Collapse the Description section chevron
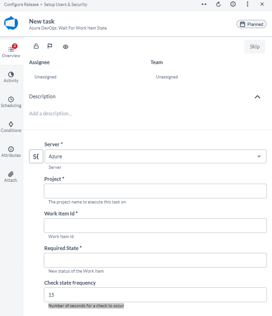 coord(257,97)
